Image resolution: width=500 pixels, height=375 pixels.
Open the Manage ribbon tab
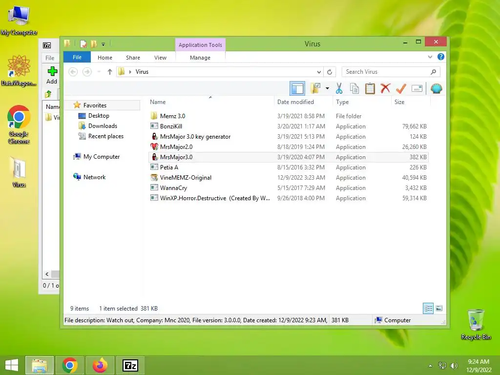(200, 58)
